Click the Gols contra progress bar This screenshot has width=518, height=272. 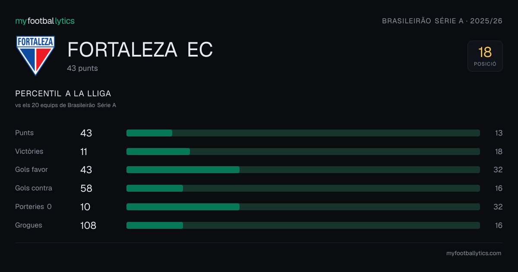(x=303, y=188)
